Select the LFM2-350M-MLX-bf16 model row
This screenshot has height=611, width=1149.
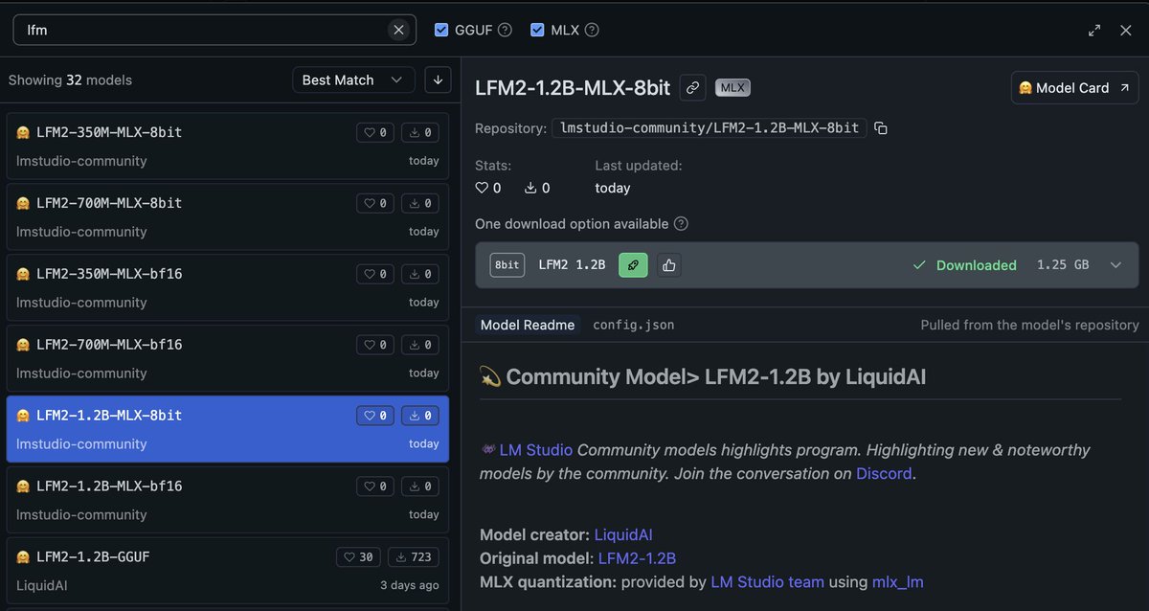tap(228, 287)
